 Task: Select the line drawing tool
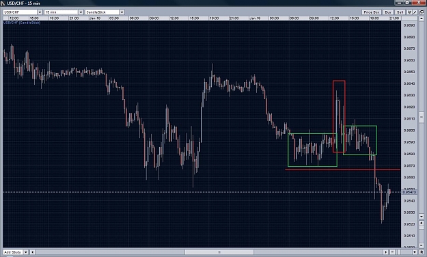click(415, 12)
